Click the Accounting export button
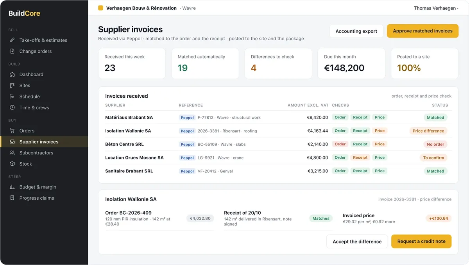Screen dimensions: 469x265 point(356,31)
